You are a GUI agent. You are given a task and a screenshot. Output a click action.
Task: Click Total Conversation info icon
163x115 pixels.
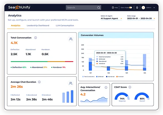coord(36,38)
